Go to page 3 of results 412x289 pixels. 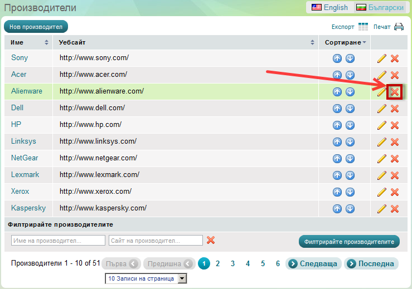(232, 264)
